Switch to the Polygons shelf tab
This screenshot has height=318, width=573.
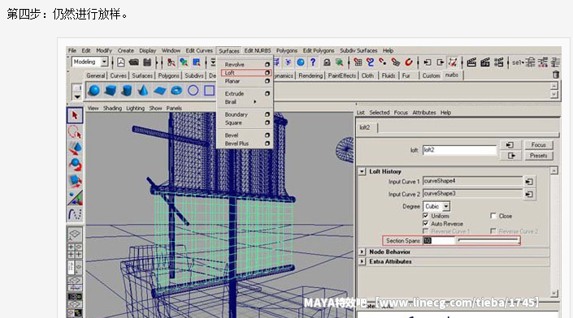point(168,75)
